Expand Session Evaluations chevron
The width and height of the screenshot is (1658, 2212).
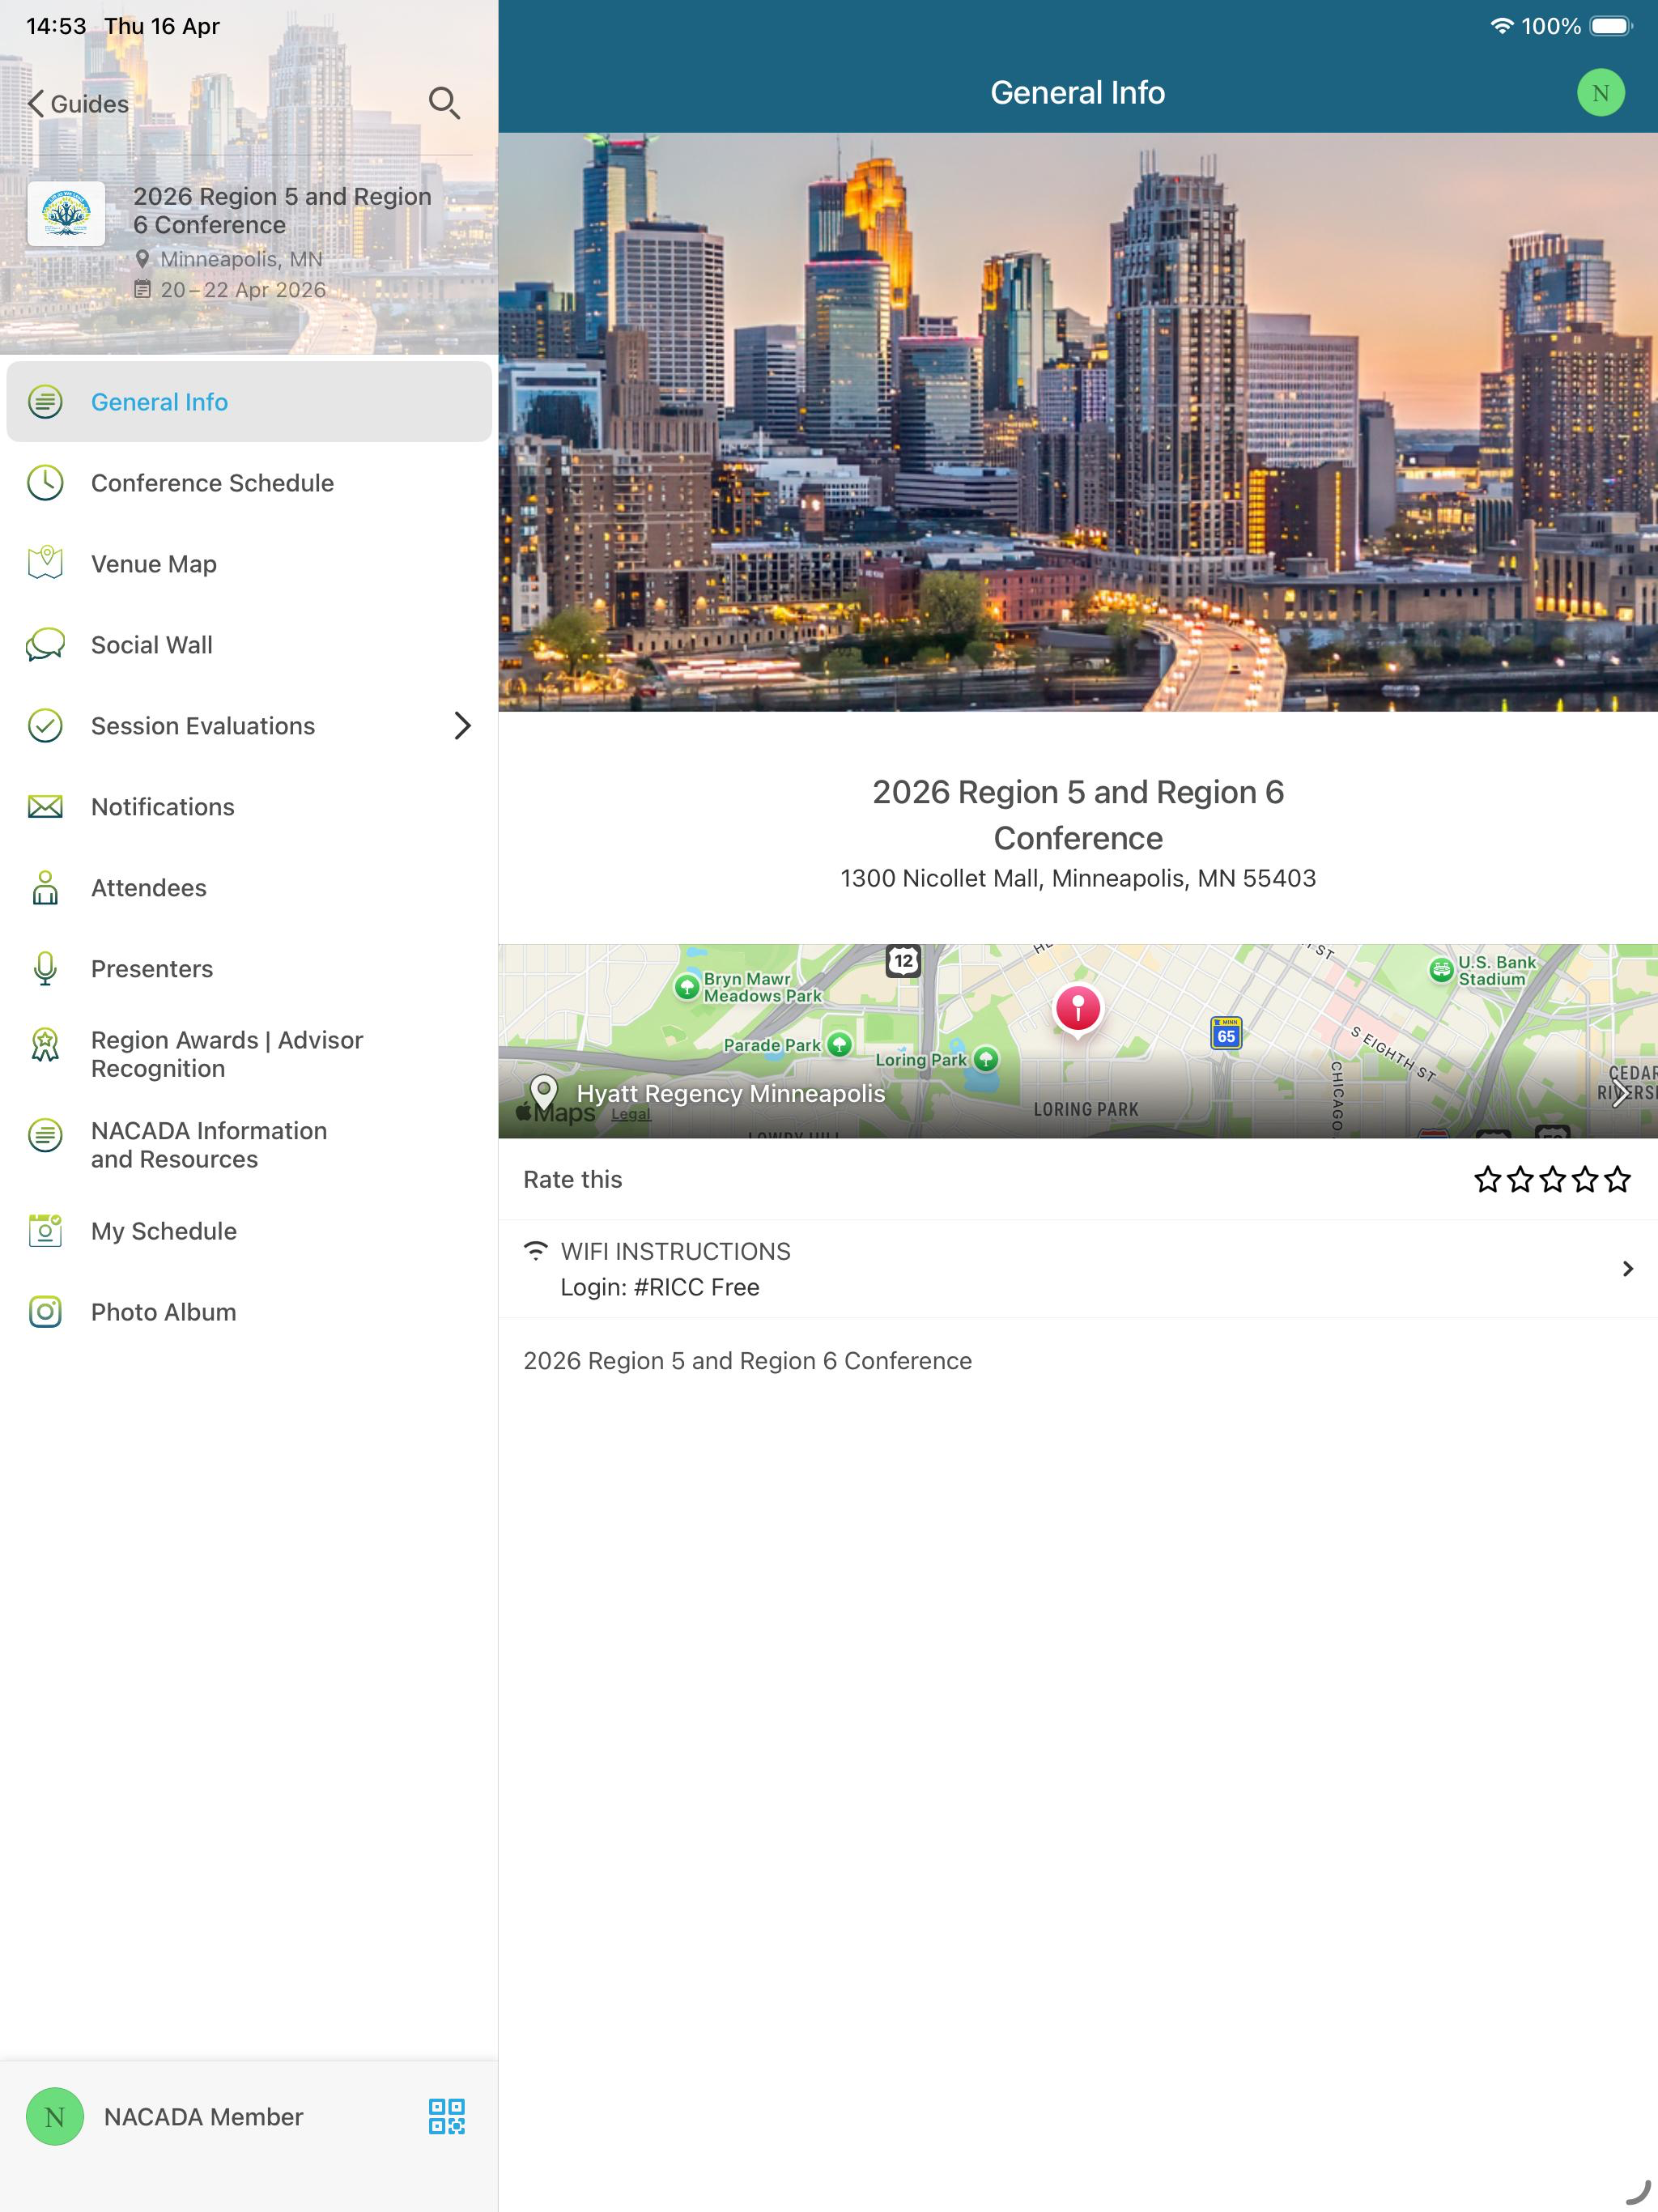click(462, 726)
